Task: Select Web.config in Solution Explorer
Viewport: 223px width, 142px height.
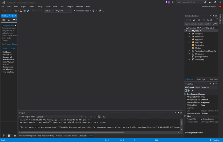Action: tap(199, 59)
